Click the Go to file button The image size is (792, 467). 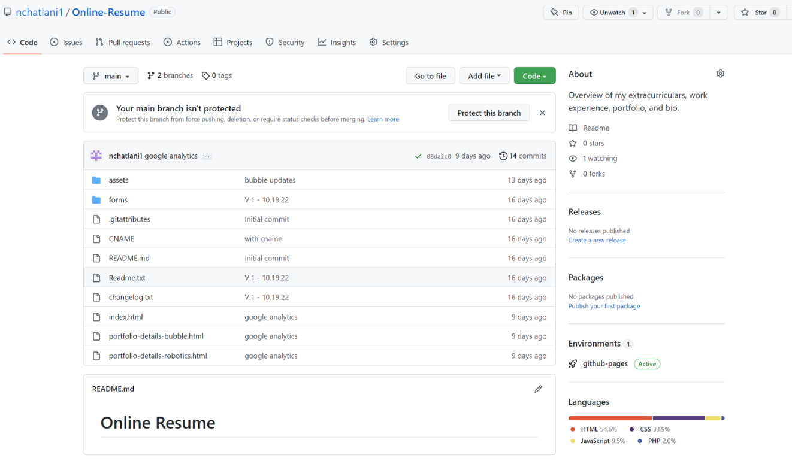tap(430, 76)
